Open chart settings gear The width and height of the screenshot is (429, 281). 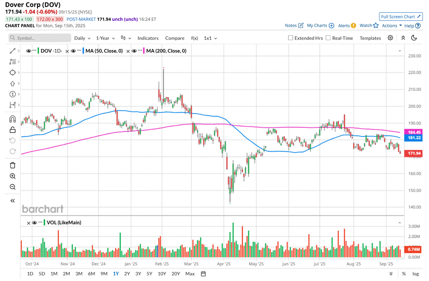pos(391,38)
